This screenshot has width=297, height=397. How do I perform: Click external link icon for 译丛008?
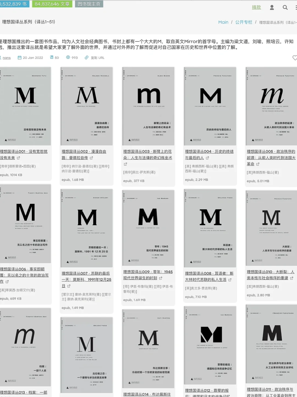pos(230,280)
